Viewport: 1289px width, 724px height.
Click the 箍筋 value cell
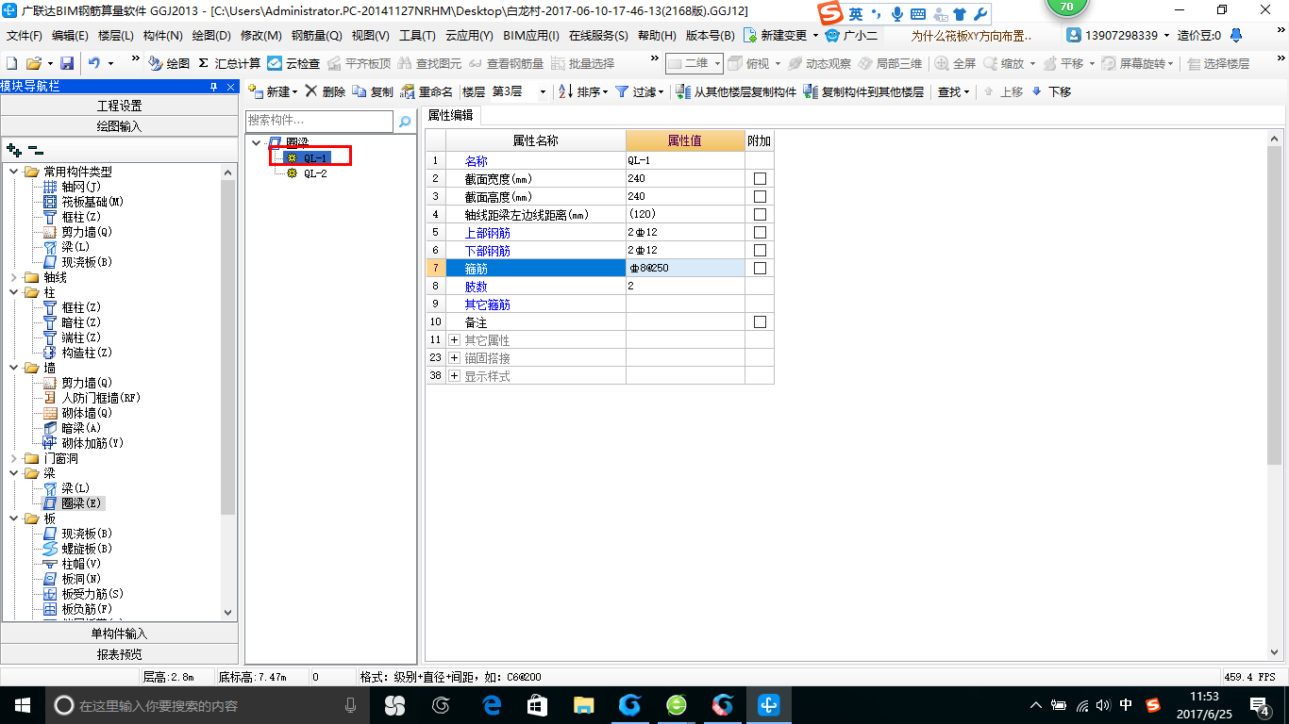point(685,268)
